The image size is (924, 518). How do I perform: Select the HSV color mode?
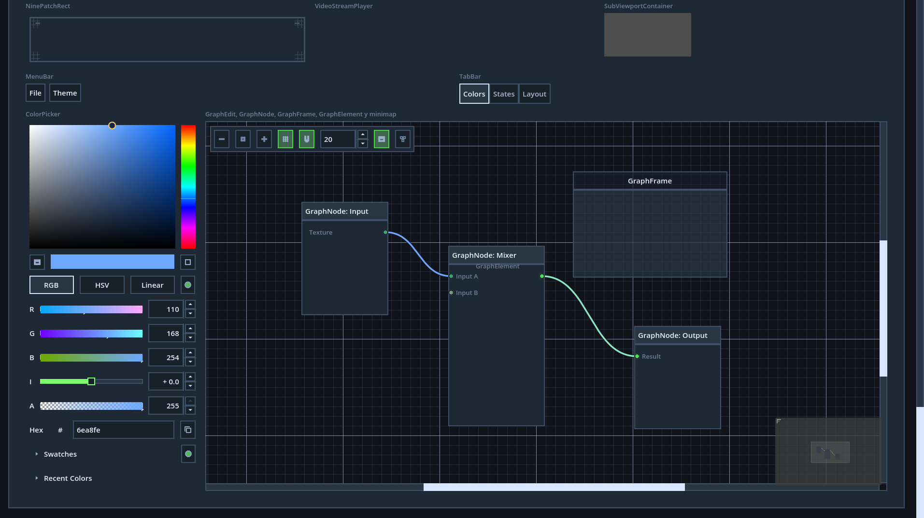(x=102, y=285)
